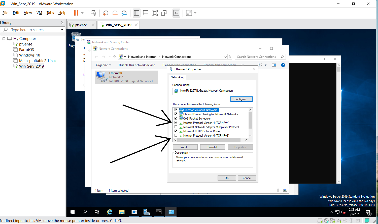
Task: Open the power options dropdown beside pause
Action: 82,13
